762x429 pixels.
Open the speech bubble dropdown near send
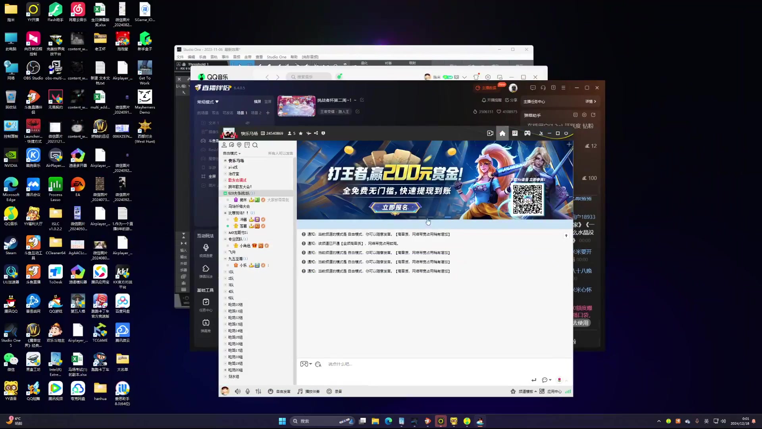pos(546,380)
